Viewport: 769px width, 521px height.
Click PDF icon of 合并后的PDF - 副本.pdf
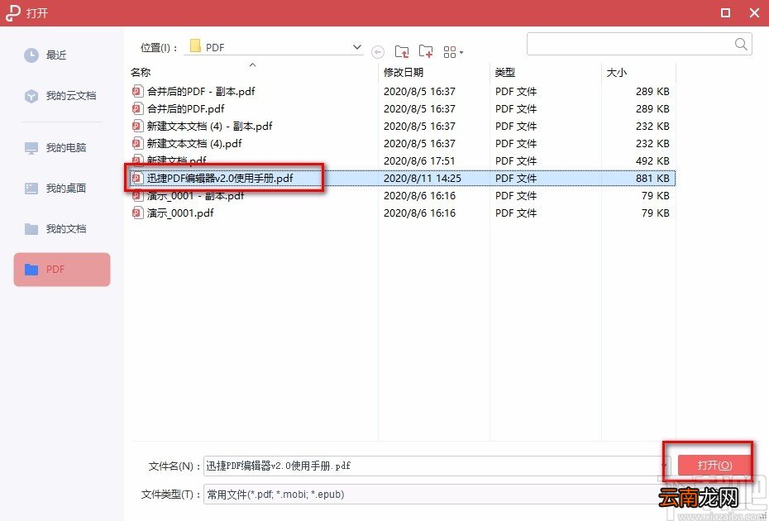click(x=137, y=91)
